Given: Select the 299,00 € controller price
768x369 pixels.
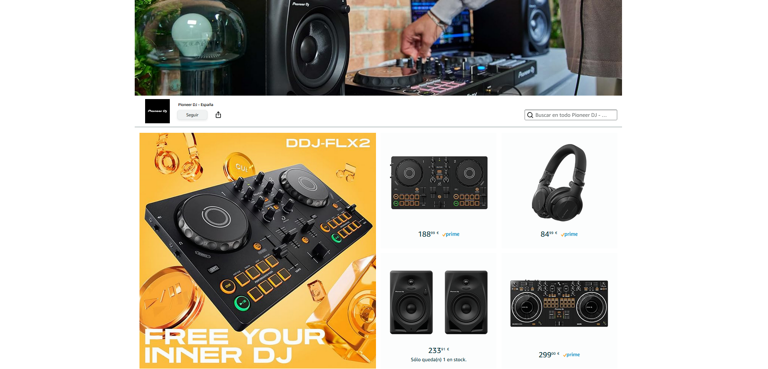Looking at the screenshot, I should click(x=549, y=355).
